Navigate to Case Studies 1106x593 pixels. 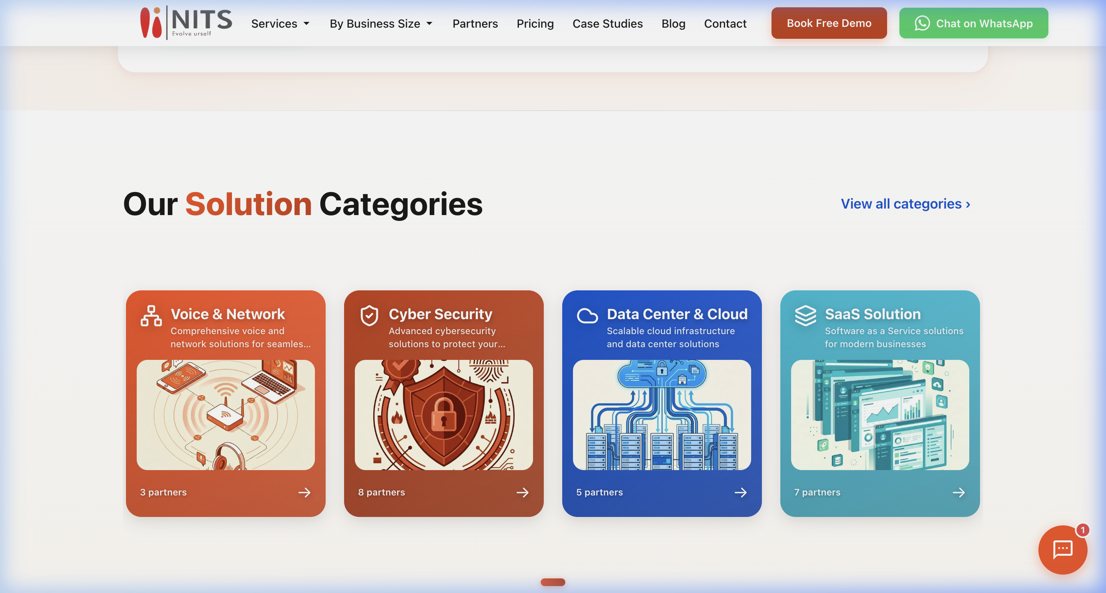tap(608, 23)
